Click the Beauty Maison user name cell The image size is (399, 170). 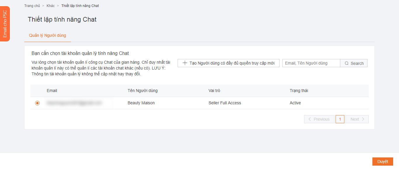[141, 103]
